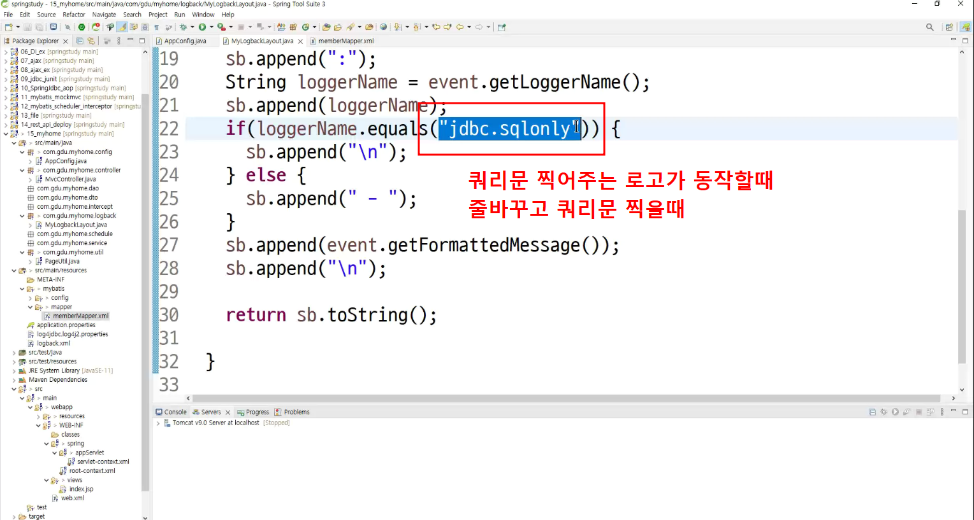Minimize the Package Explorer panel

click(x=130, y=40)
